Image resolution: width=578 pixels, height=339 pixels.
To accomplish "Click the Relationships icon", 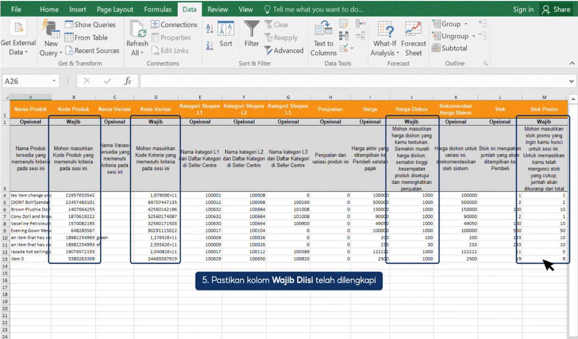I will pos(361,36).
